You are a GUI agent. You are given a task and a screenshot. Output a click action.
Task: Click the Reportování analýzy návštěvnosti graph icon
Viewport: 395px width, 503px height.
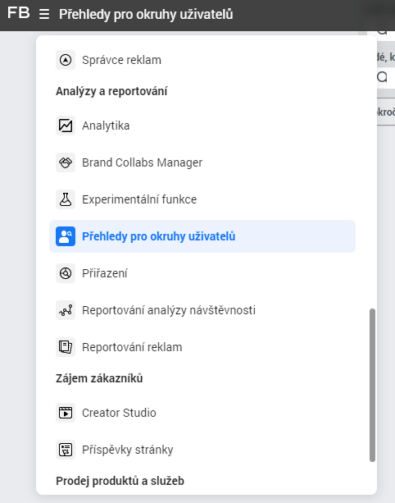click(66, 310)
